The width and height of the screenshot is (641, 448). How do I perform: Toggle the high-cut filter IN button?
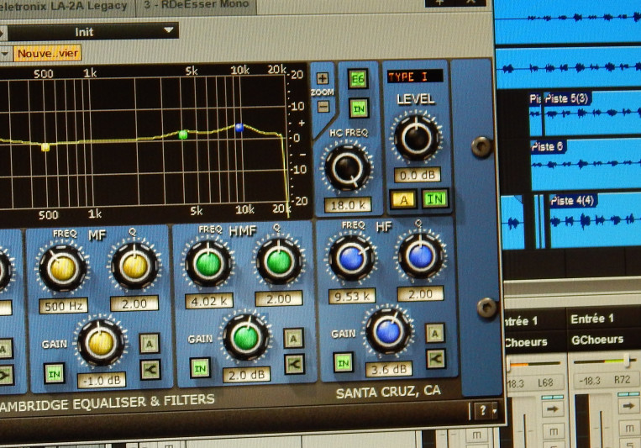(x=359, y=108)
